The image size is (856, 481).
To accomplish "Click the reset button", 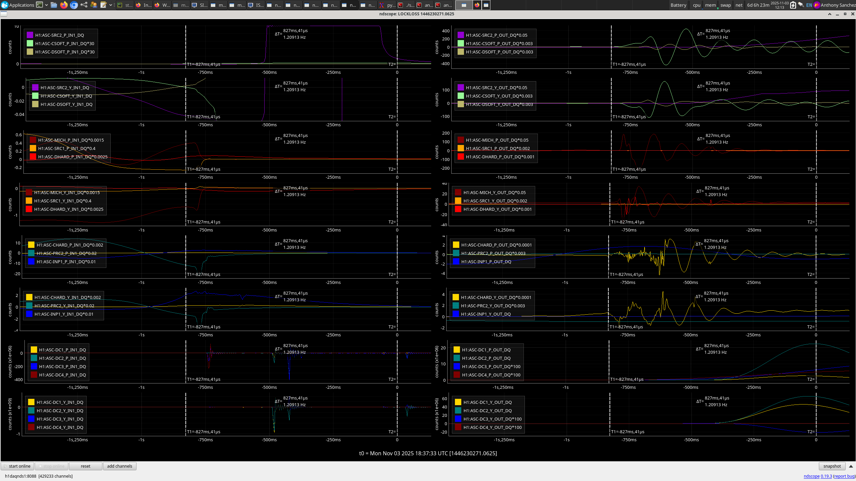I will pyautogui.click(x=85, y=466).
